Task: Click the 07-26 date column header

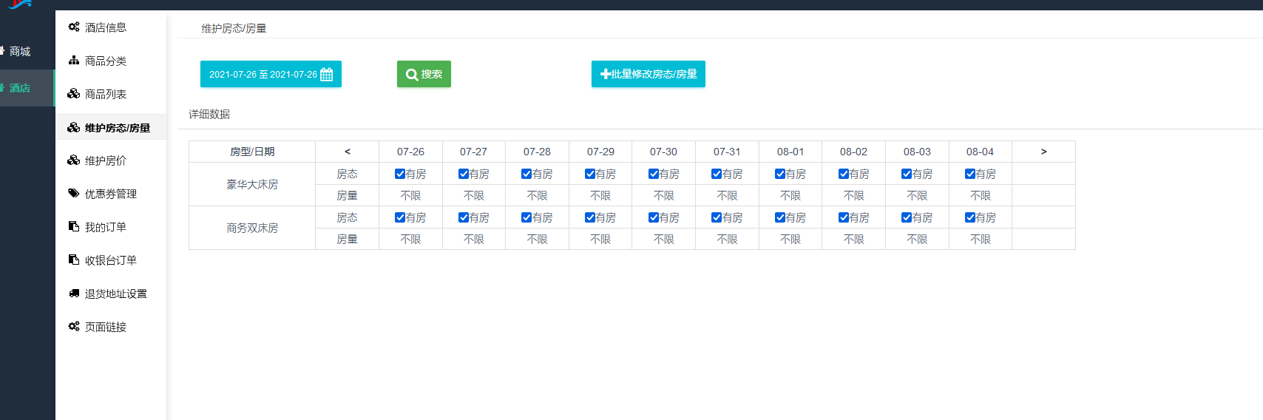Action: coord(410,152)
